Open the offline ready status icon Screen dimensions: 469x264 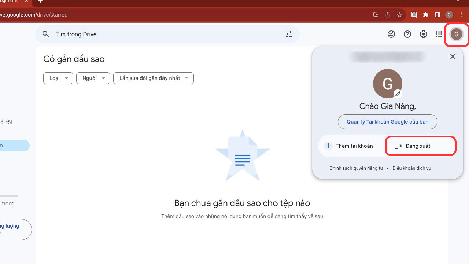click(391, 34)
